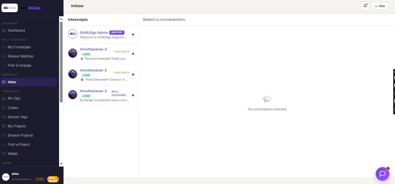
Task: Click unread dot on Grit&Gigs Admin message
Action: (x=133, y=34)
